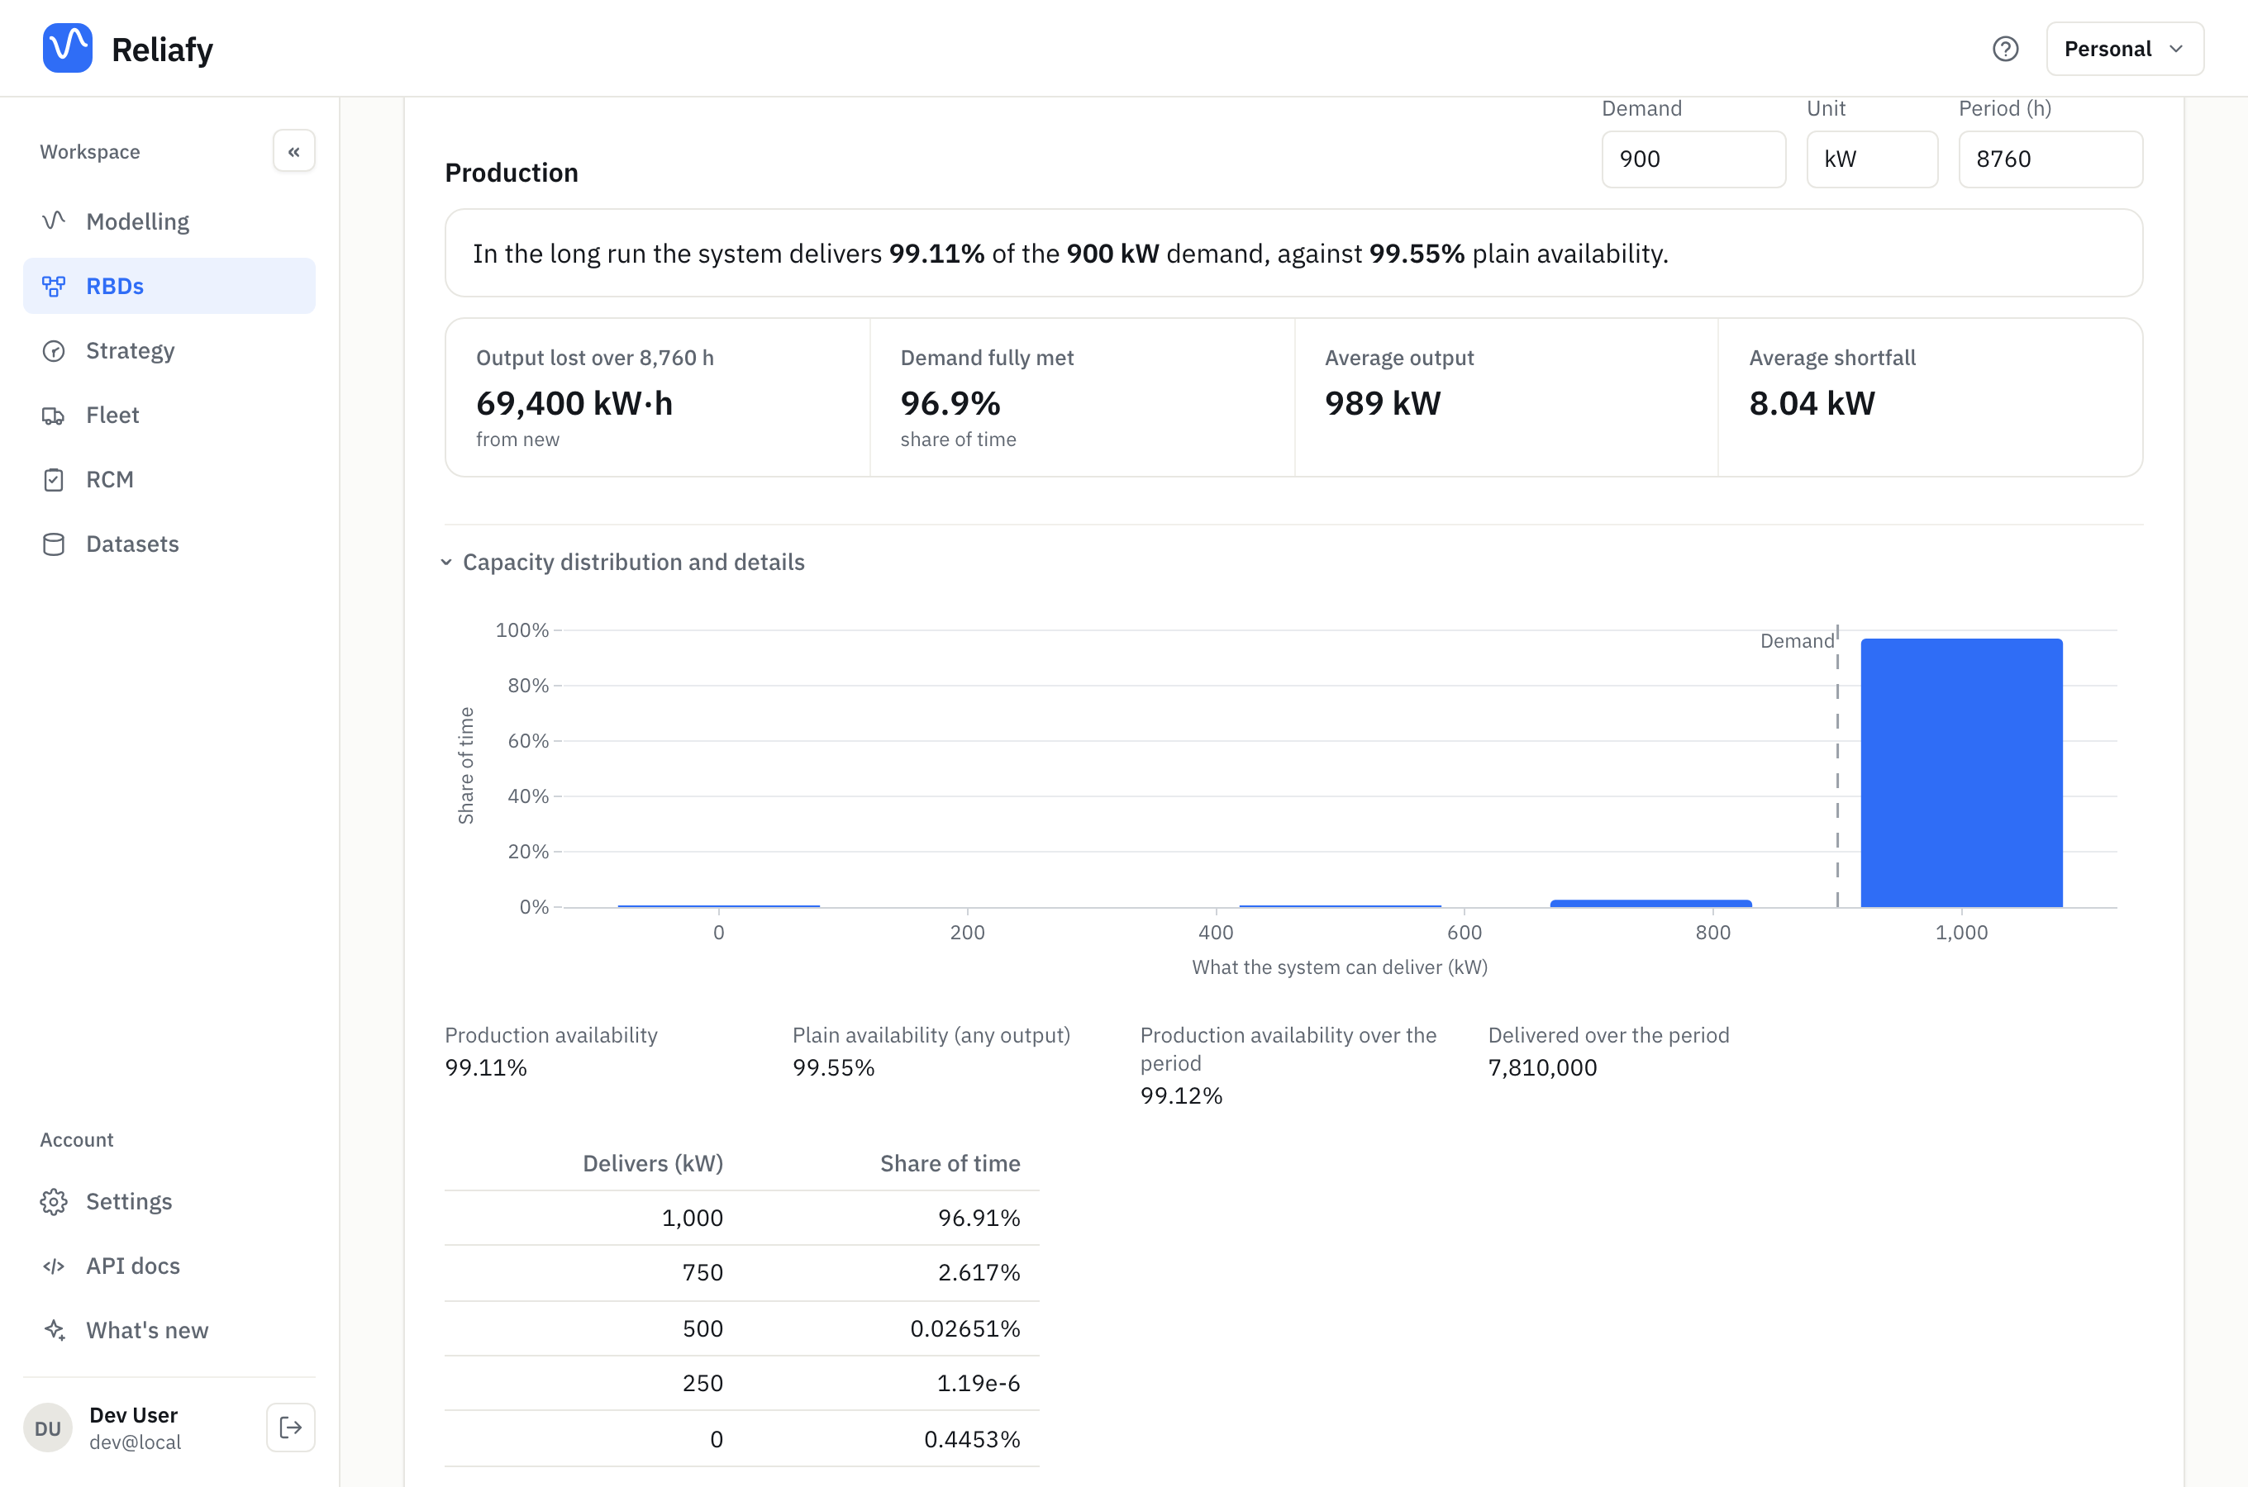
Task: Click the tall 1,000 kW chart bar
Action: click(1961, 773)
